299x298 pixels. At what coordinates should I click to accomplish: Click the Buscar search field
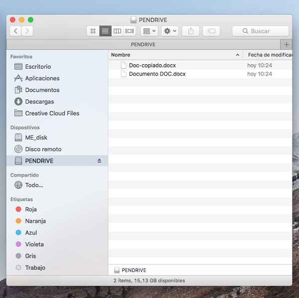260,31
